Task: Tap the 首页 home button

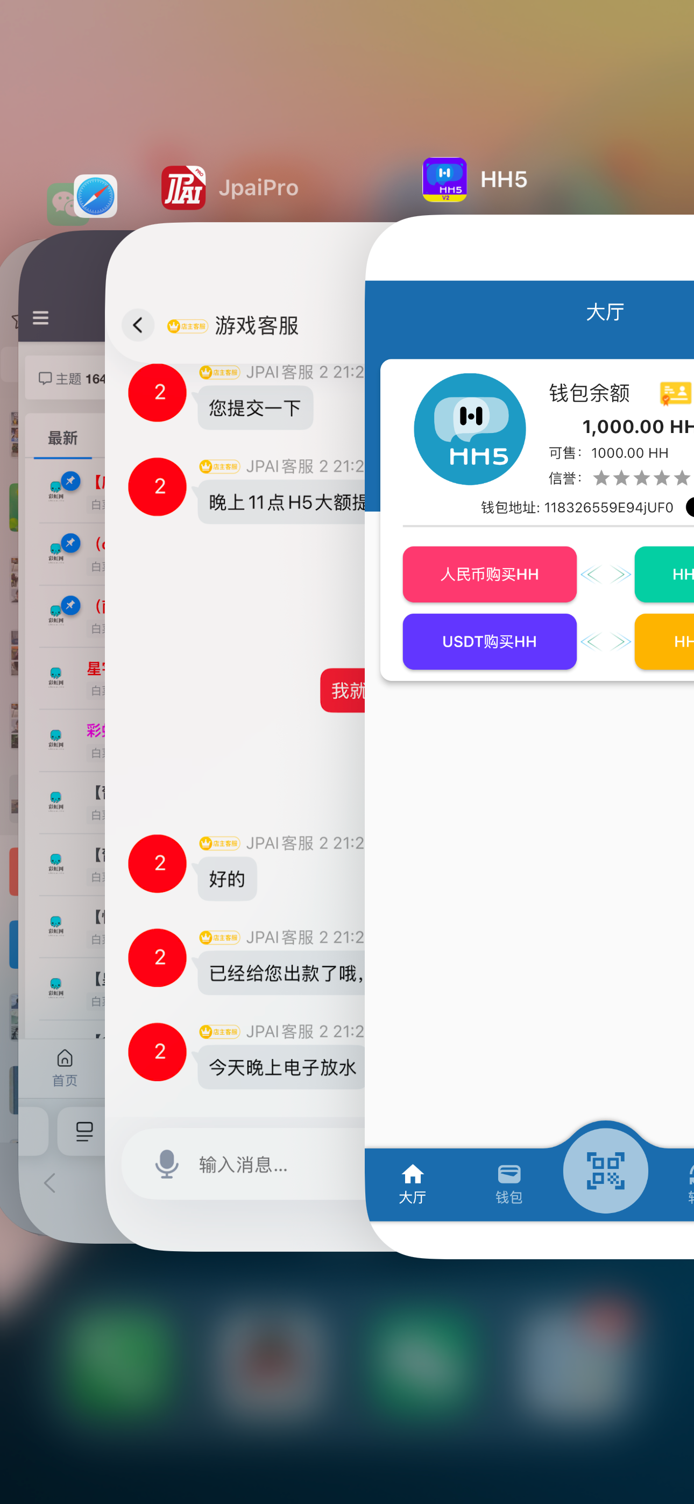Action: [65, 1067]
